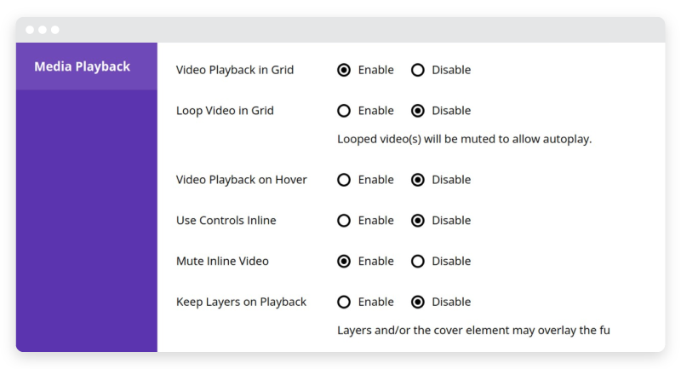Select Disable for Video Playback on Hover
Image resolution: width=681 pixels, height=369 pixels.
coord(417,180)
